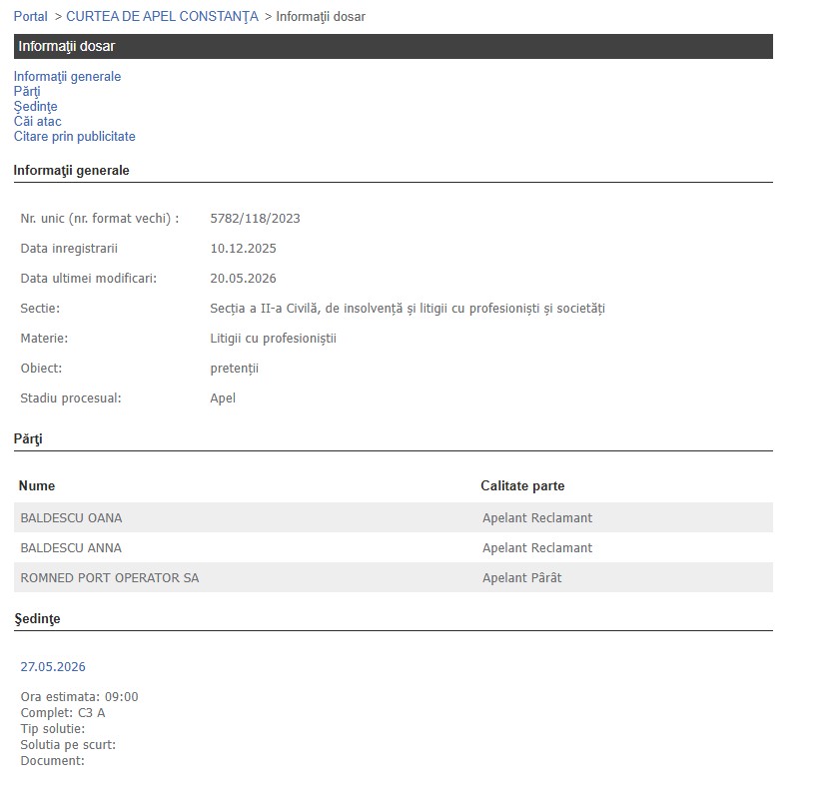Click Apelant Pârât quality cell
The height and width of the screenshot is (791, 840).
(522, 578)
